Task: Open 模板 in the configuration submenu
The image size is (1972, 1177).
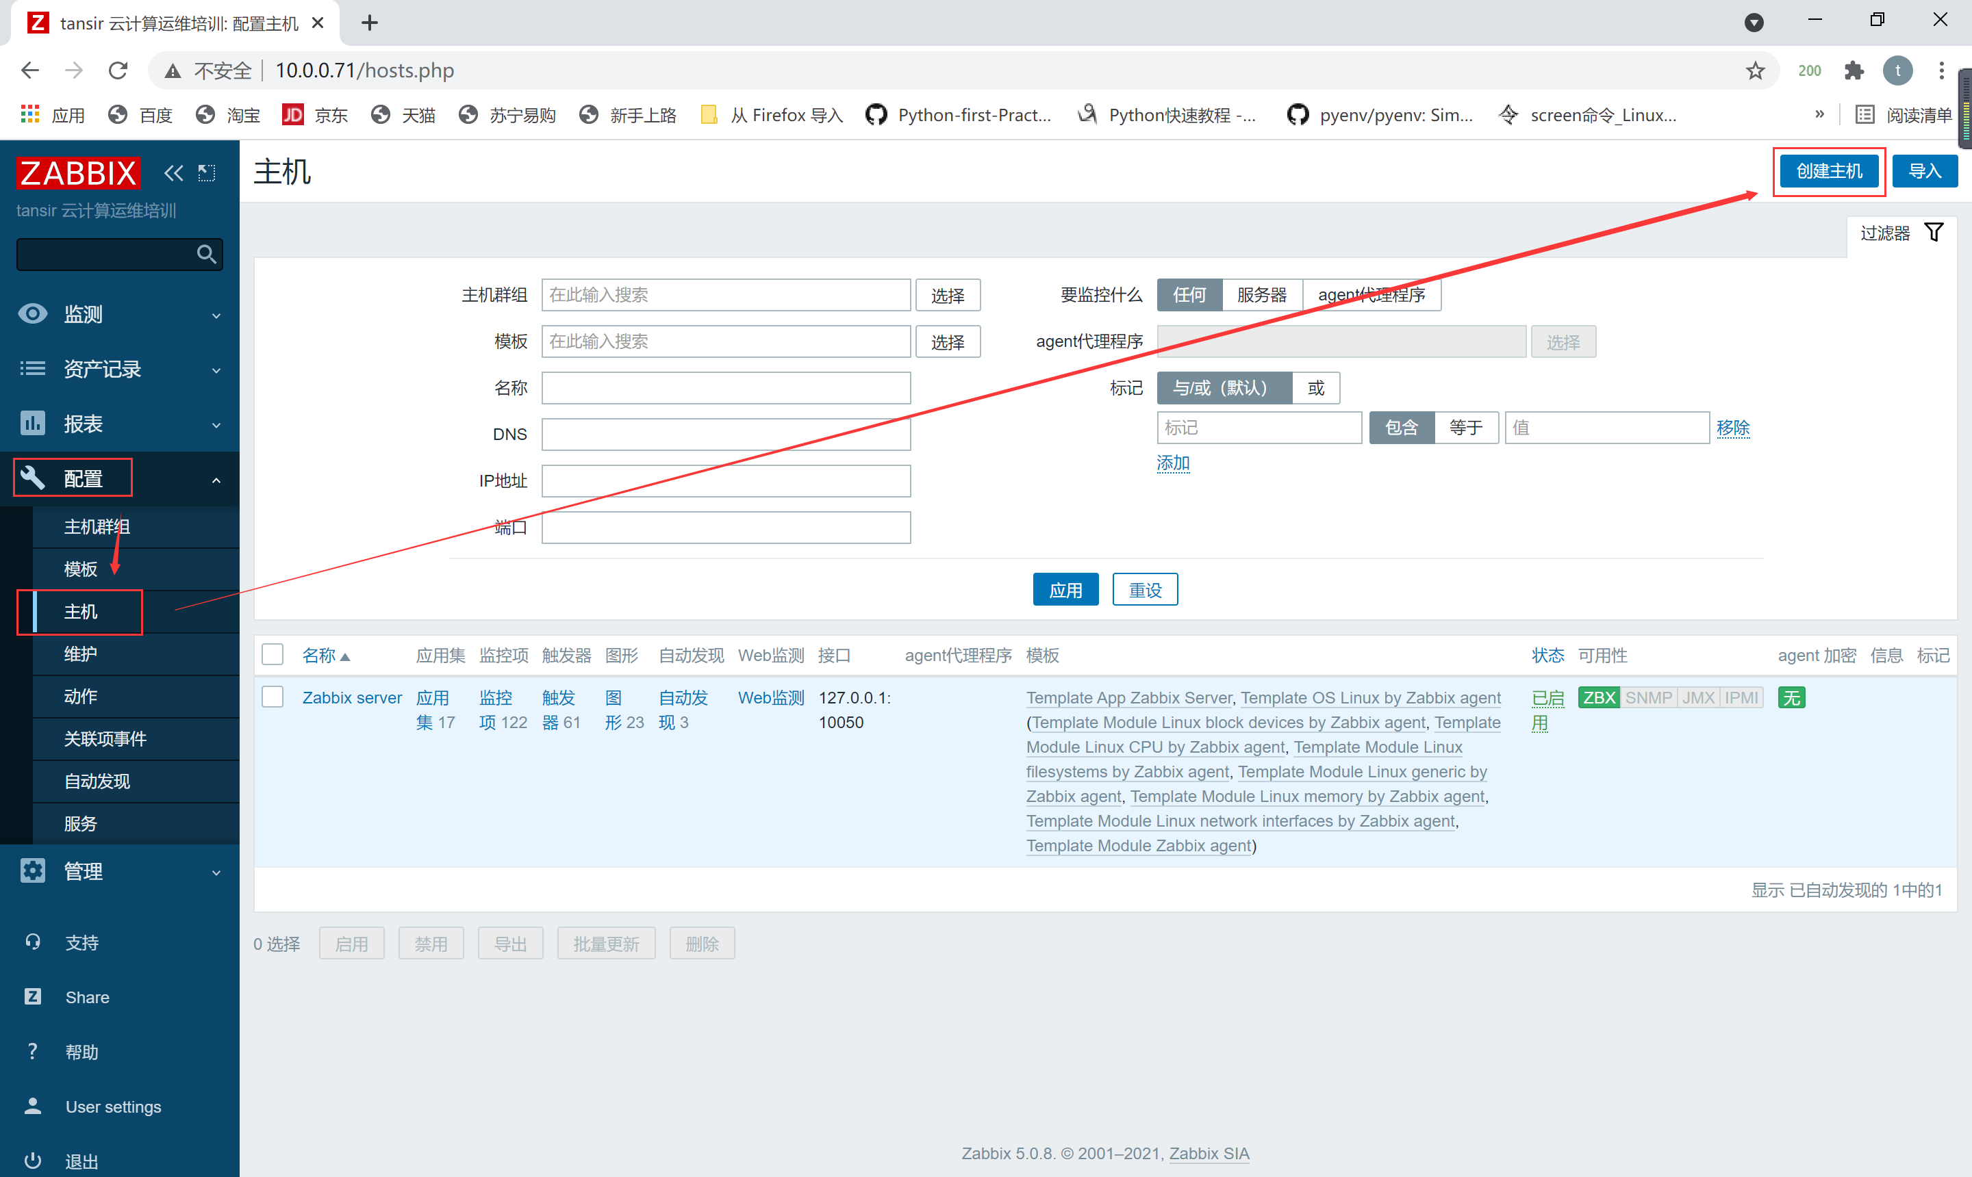Action: [136, 569]
